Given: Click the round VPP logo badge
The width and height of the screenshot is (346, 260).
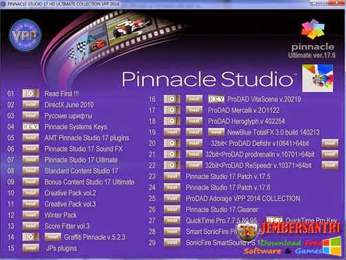Looking at the screenshot, I should pos(25,35).
